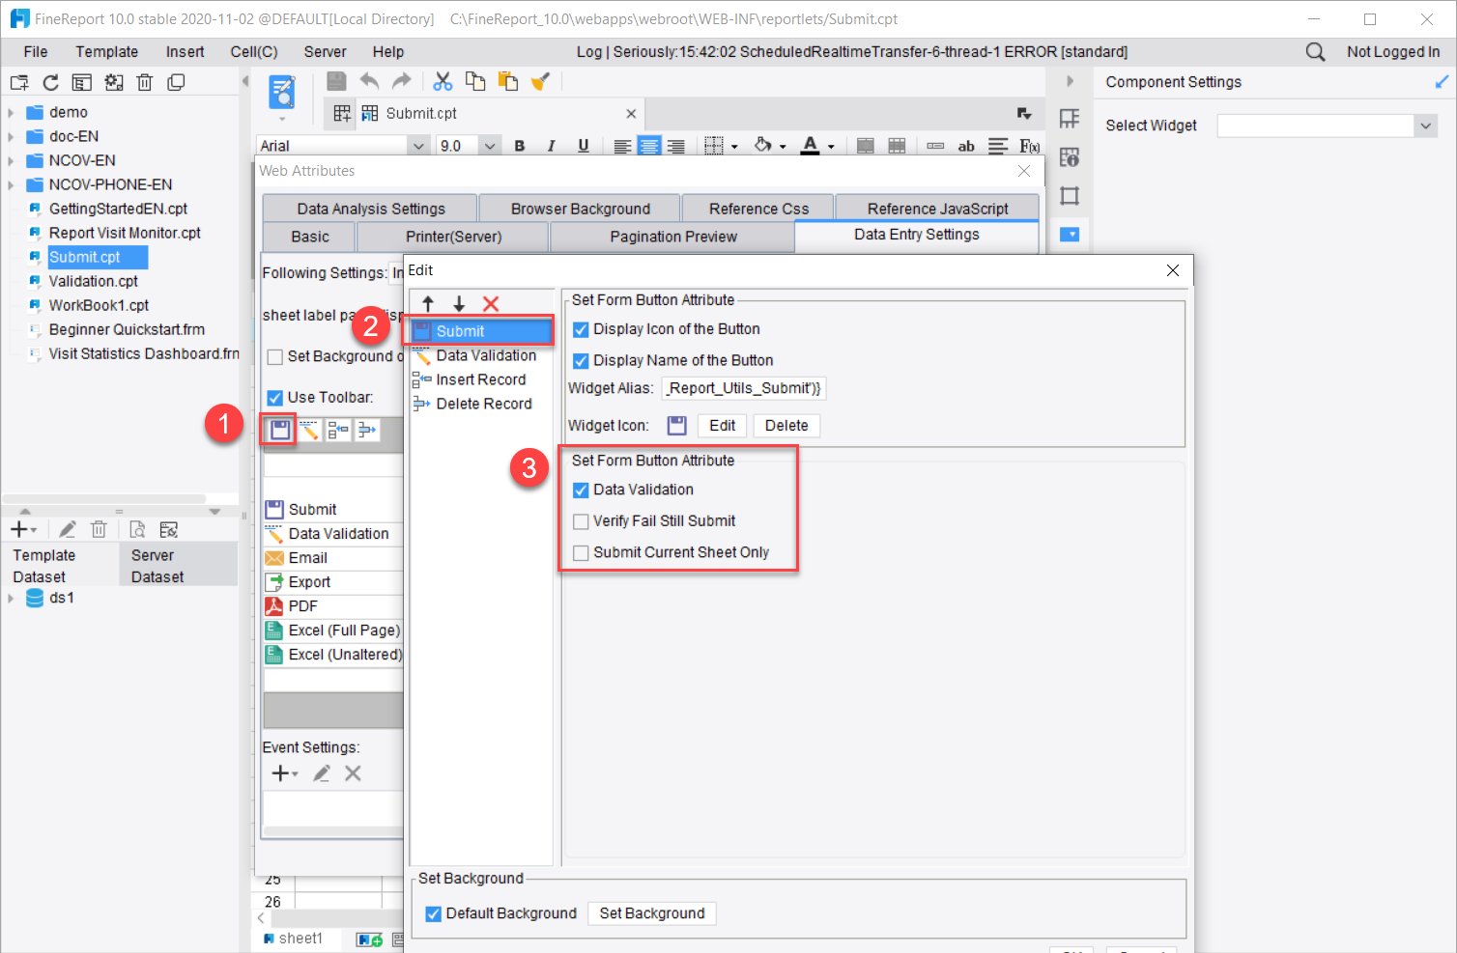Screen dimensions: 1457x953
Task: Cut the selection with the scissors icon
Action: (x=443, y=82)
